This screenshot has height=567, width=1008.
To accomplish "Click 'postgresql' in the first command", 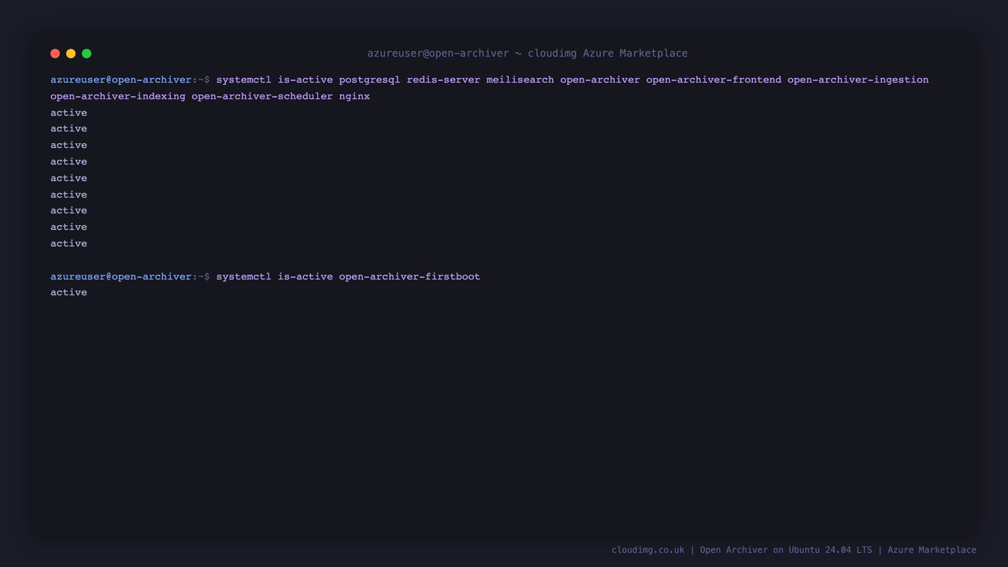I will tap(369, 80).
